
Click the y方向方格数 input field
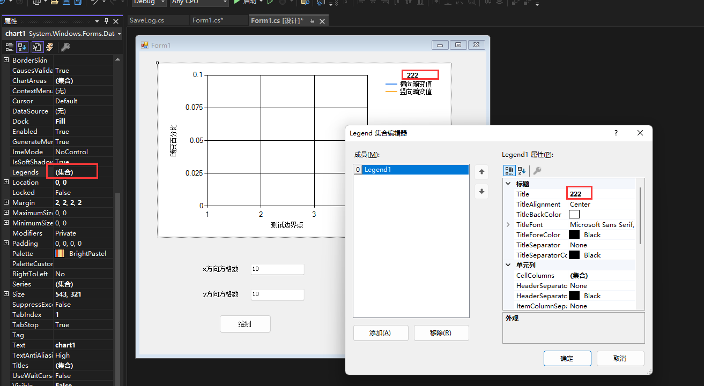click(x=277, y=294)
